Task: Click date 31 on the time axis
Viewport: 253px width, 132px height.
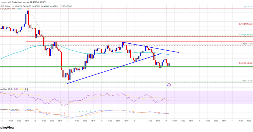Action: point(233,120)
